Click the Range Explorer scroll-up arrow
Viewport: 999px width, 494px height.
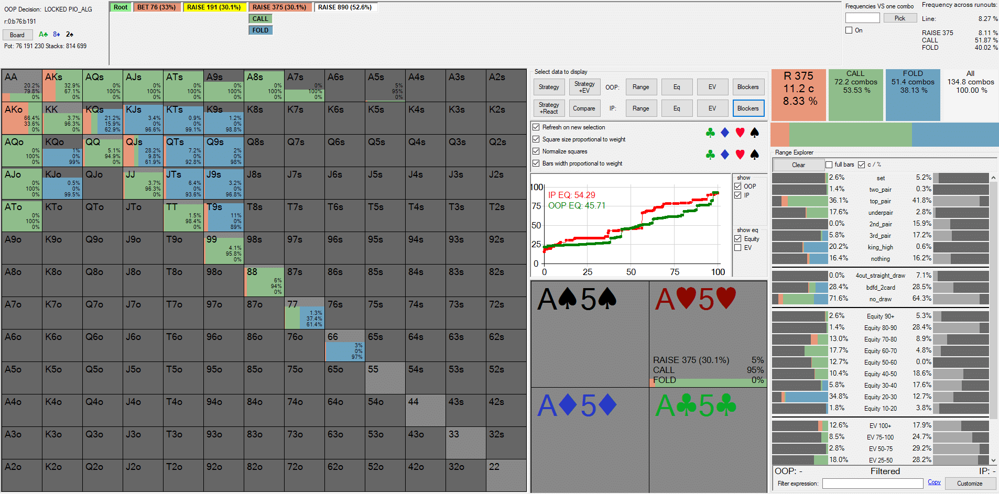click(993, 178)
